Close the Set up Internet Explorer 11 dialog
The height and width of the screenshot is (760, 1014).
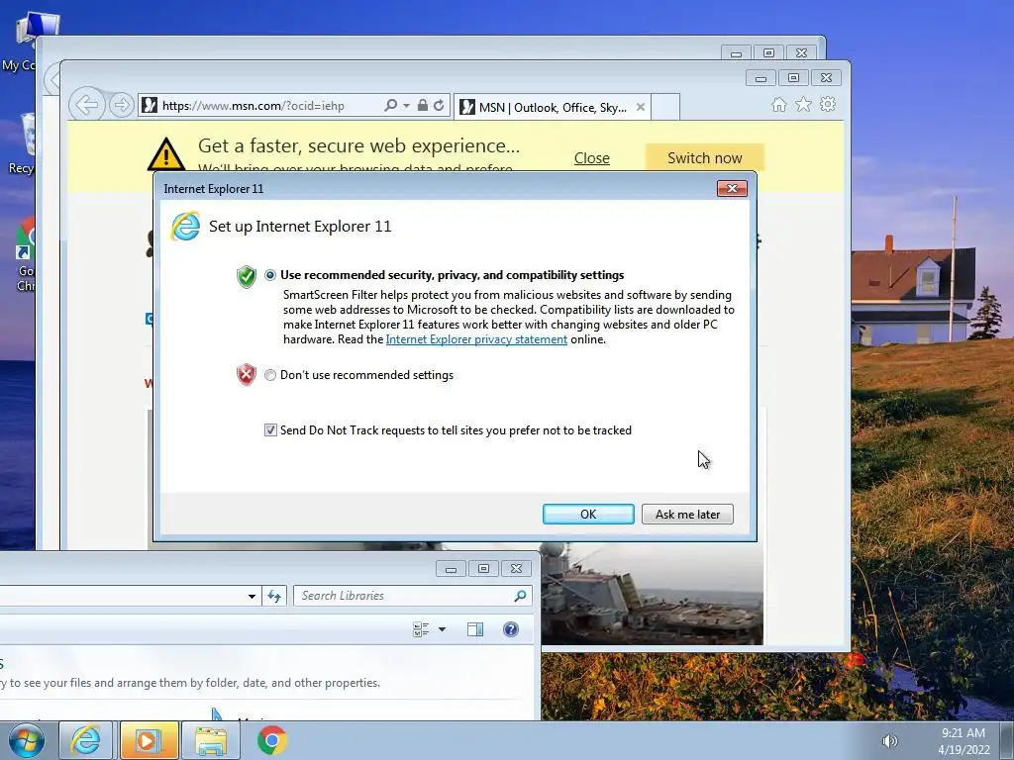(732, 188)
